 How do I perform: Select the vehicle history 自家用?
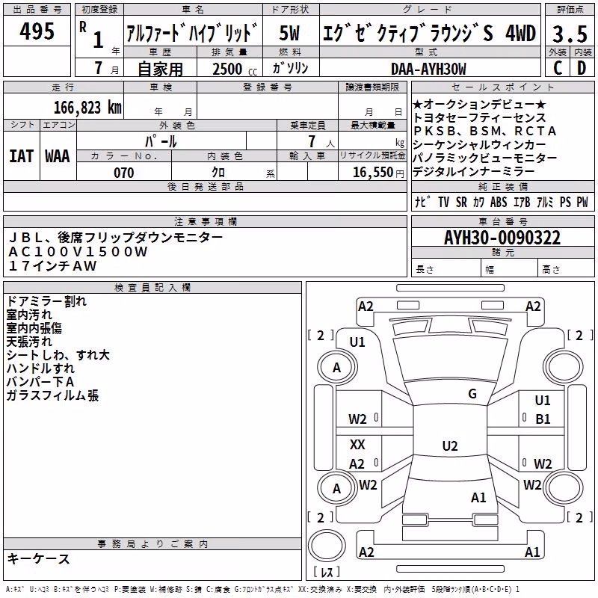[x=160, y=69]
